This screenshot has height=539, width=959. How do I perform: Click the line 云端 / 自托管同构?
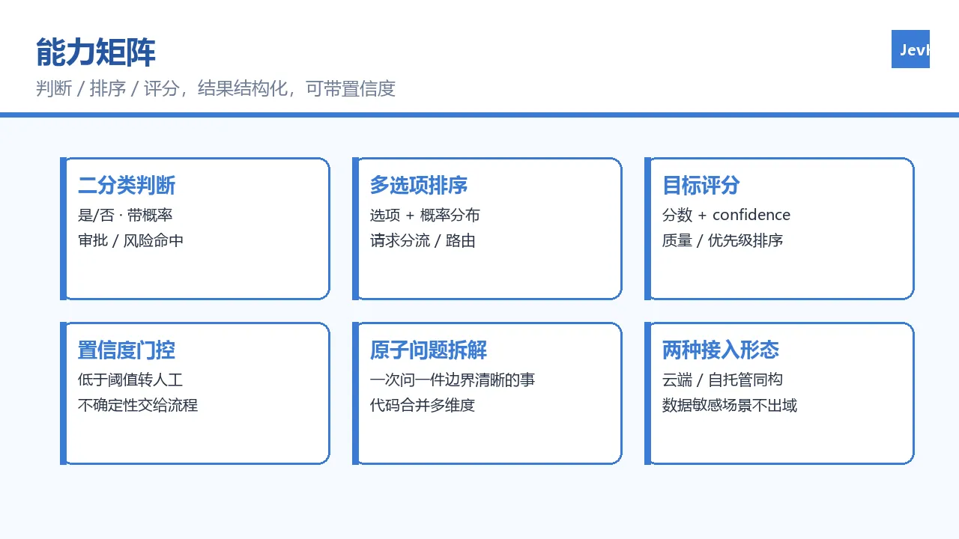tap(722, 380)
